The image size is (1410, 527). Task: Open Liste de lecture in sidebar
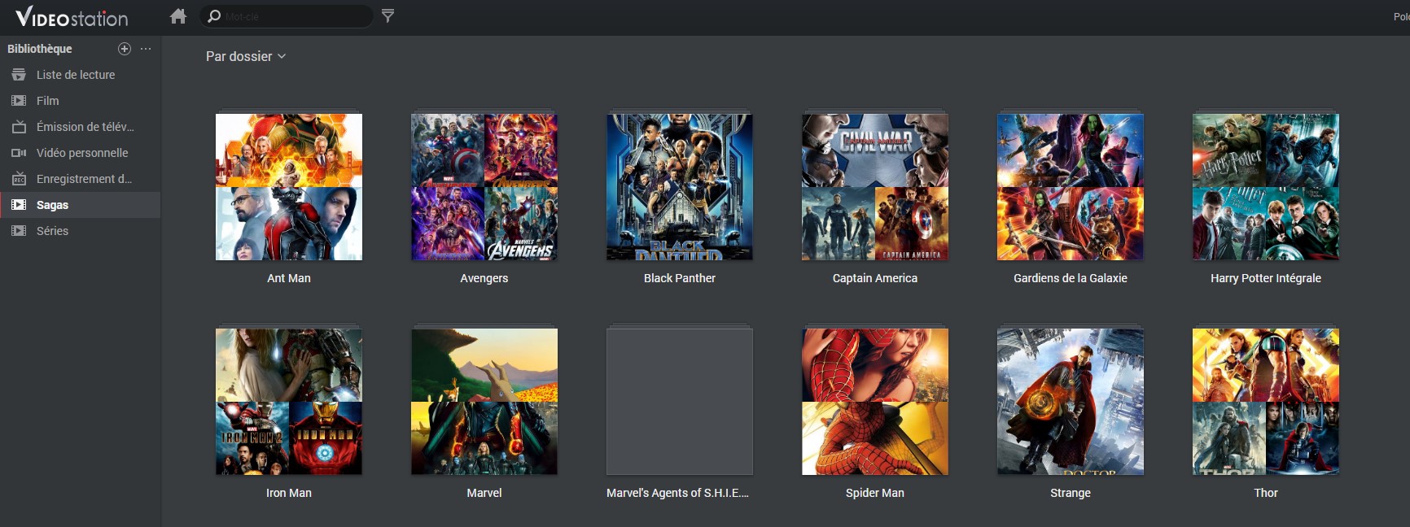tap(80, 75)
